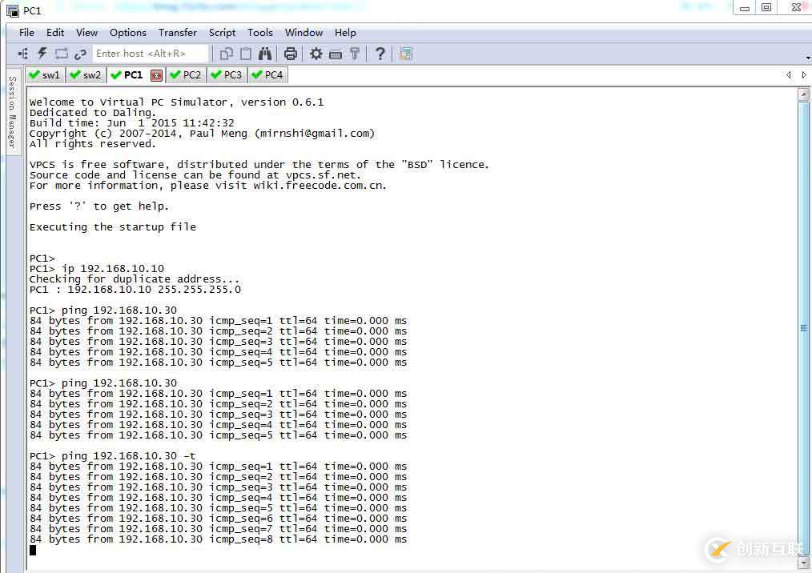Click the Help question mark icon

tap(380, 54)
